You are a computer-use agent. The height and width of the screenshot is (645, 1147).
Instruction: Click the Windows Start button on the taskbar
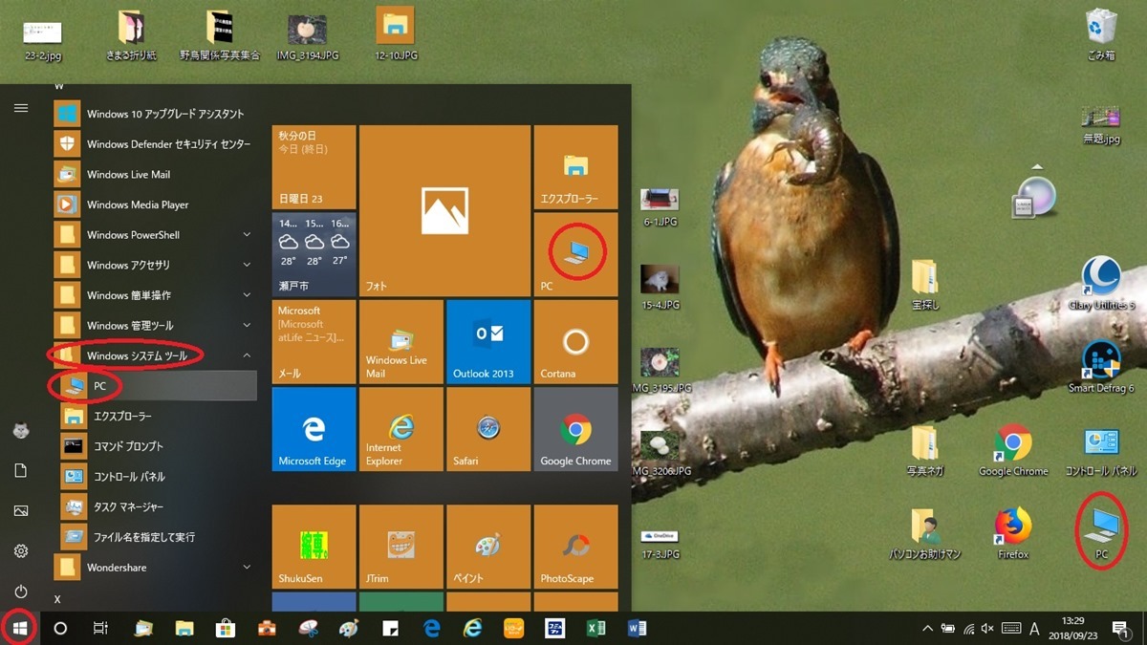tap(20, 628)
